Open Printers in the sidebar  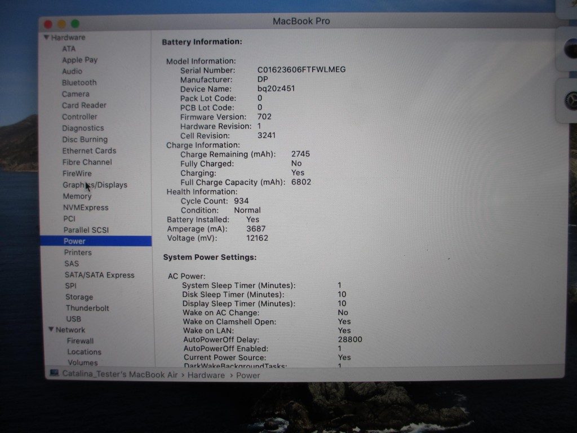(78, 253)
